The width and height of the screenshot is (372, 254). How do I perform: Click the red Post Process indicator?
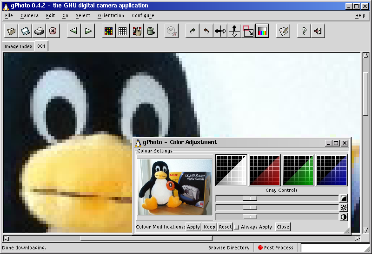[260, 248]
